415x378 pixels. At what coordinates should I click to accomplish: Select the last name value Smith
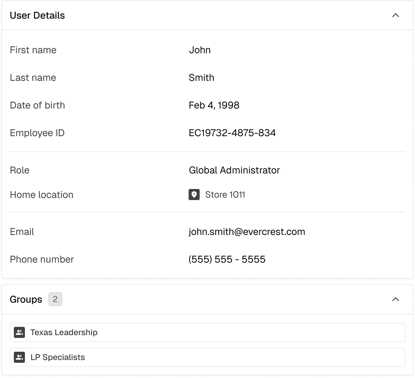[201, 78]
